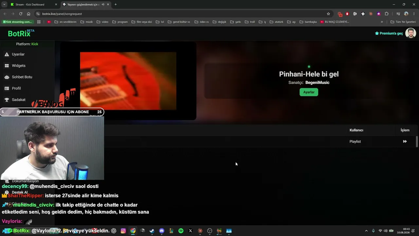This screenshot has height=236, width=419.
Task: Click the Profil card icon
Action: (x=7, y=88)
